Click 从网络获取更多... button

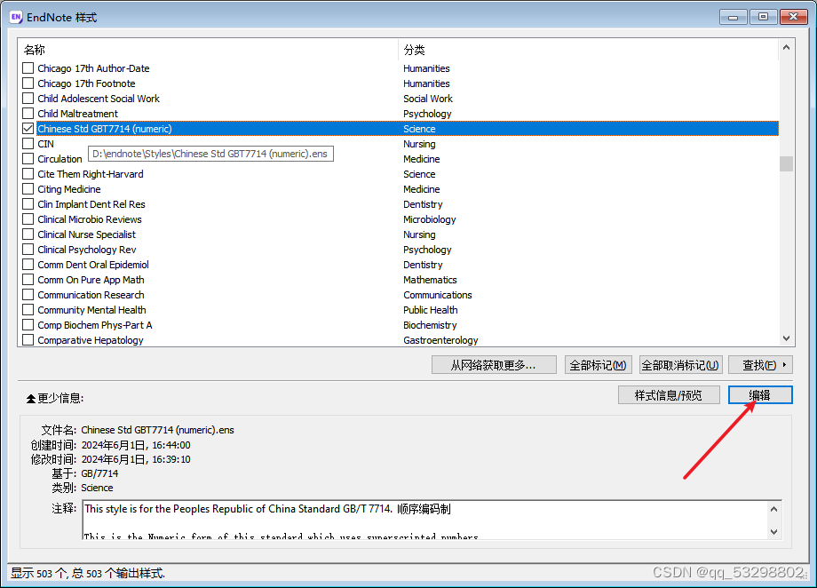[494, 365]
